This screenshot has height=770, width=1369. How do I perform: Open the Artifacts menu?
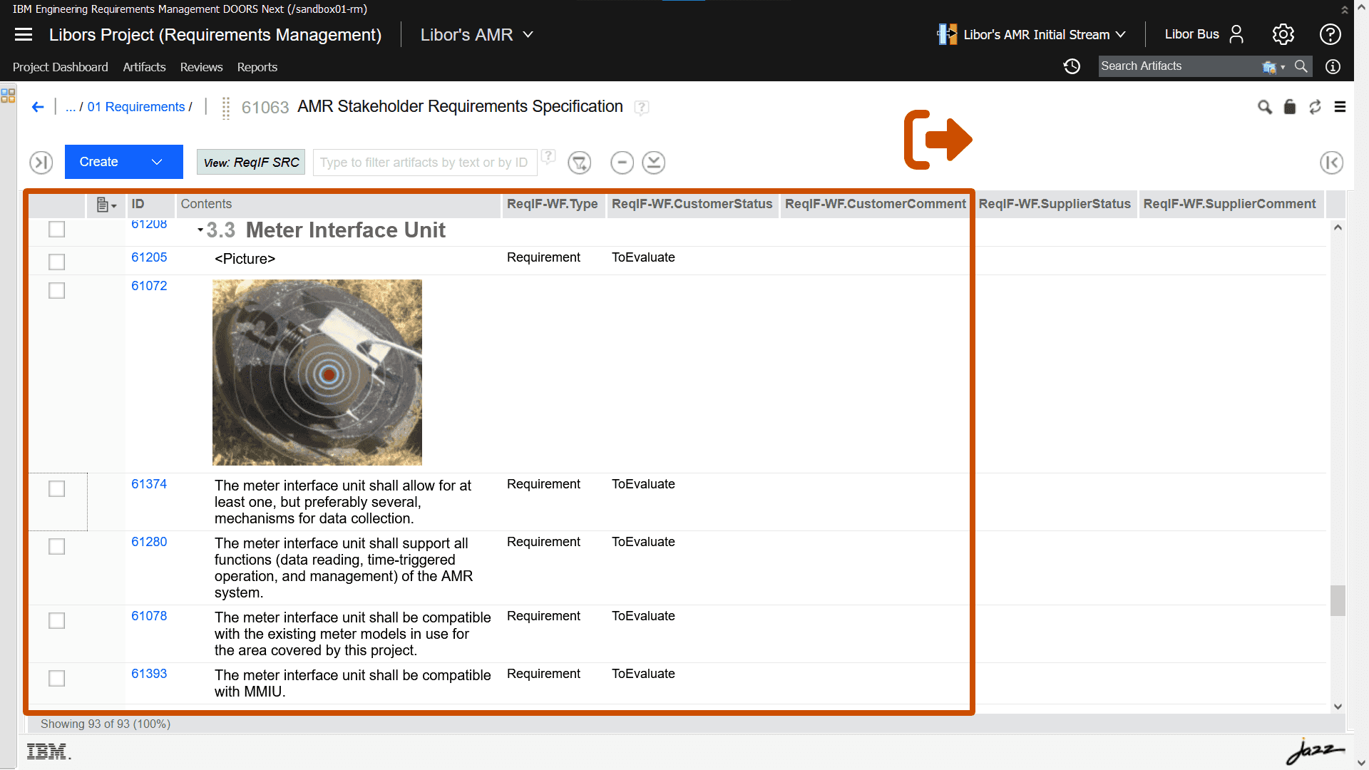pos(144,67)
